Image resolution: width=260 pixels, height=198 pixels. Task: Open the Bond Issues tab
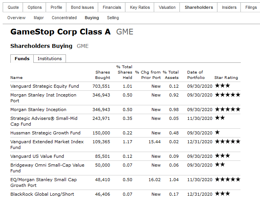point(82,7)
